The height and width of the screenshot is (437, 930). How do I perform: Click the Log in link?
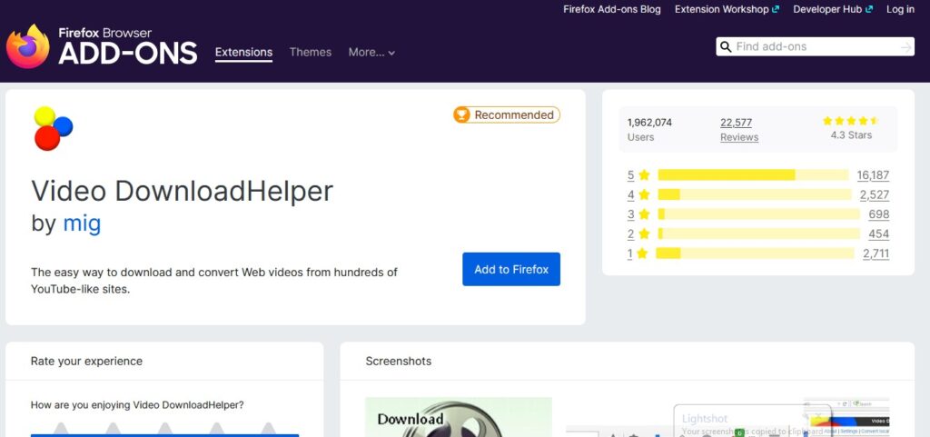click(900, 9)
